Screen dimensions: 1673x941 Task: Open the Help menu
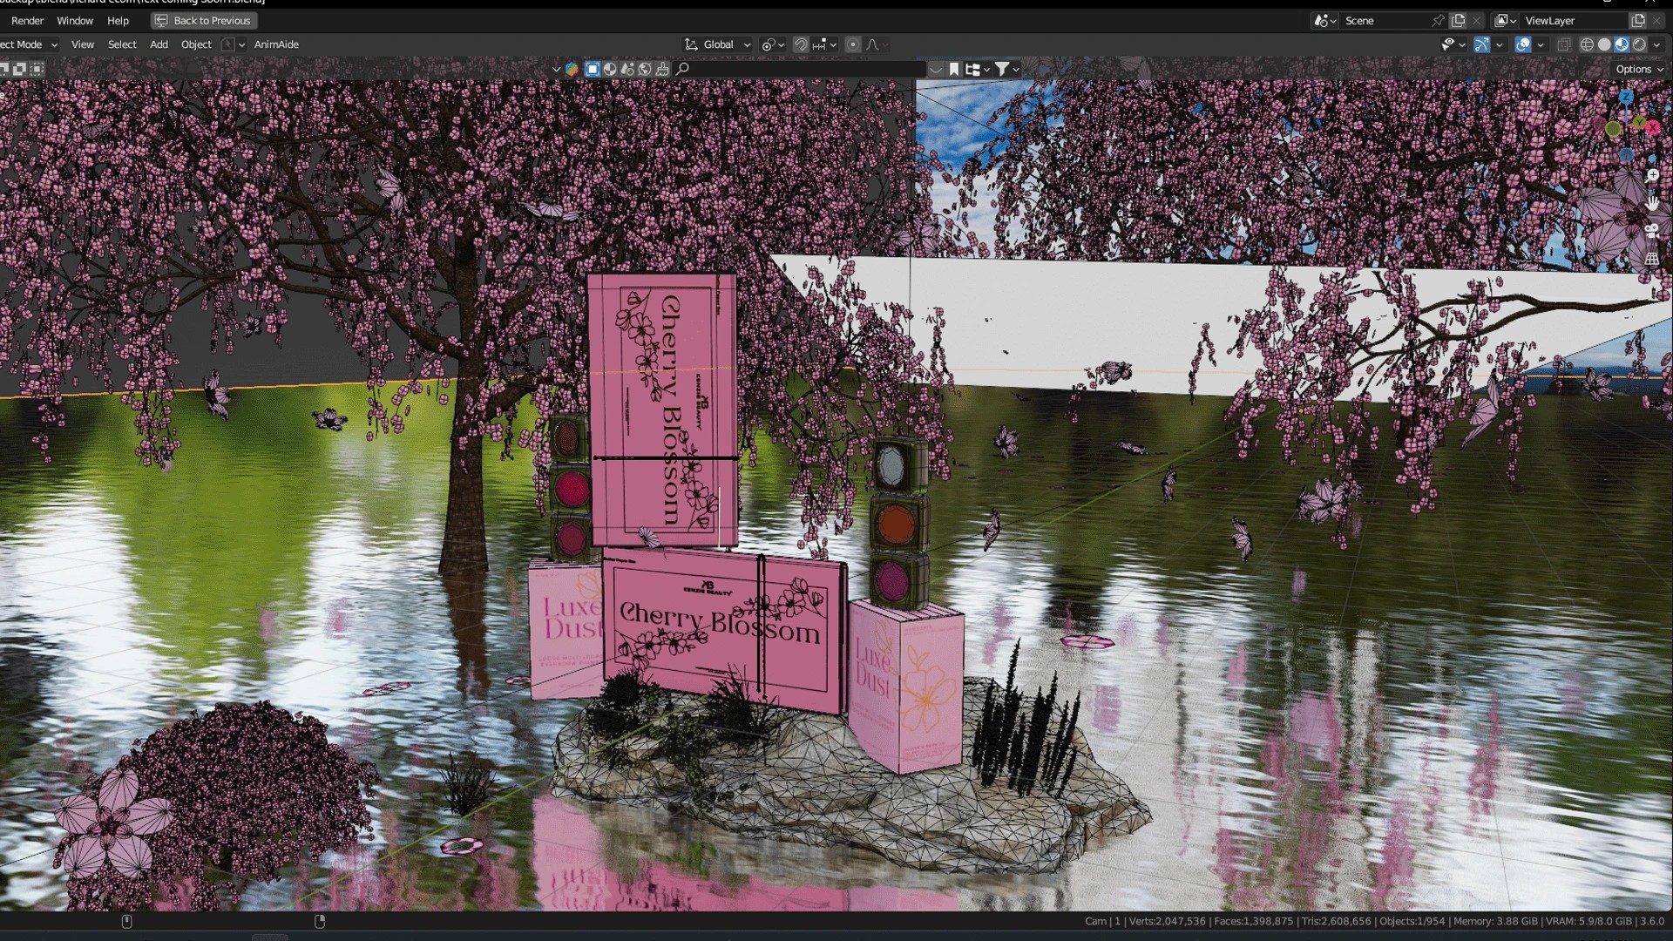(x=118, y=20)
